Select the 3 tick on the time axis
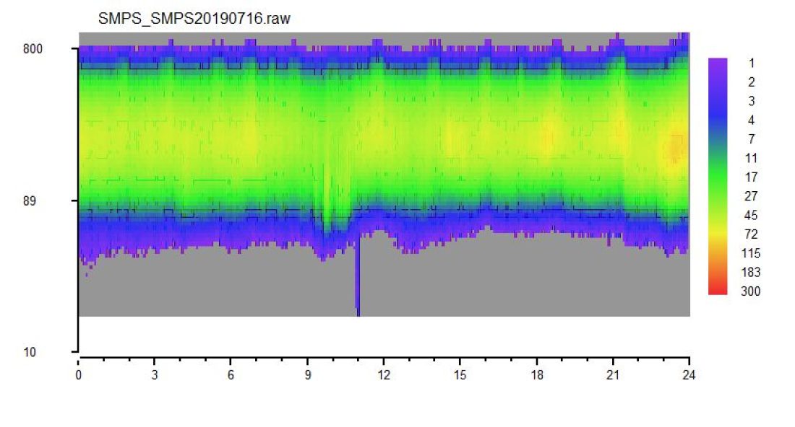795x427 pixels. pos(155,375)
